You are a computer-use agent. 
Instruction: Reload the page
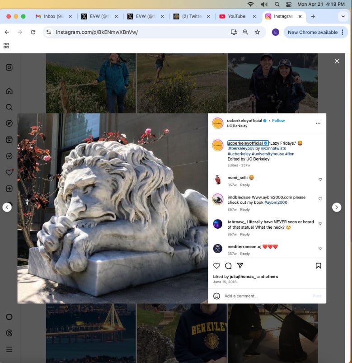[33, 32]
